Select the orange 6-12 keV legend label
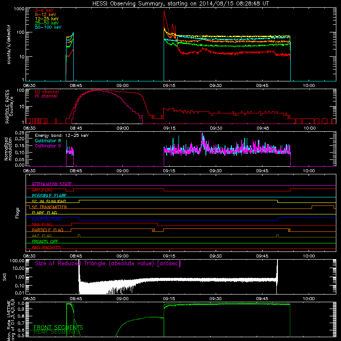 pyautogui.click(x=46, y=14)
